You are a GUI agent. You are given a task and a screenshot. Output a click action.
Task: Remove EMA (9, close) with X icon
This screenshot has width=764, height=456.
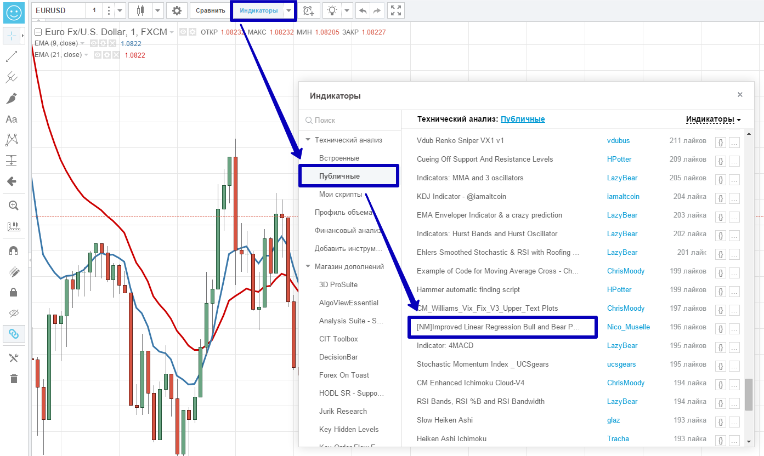[x=112, y=43]
